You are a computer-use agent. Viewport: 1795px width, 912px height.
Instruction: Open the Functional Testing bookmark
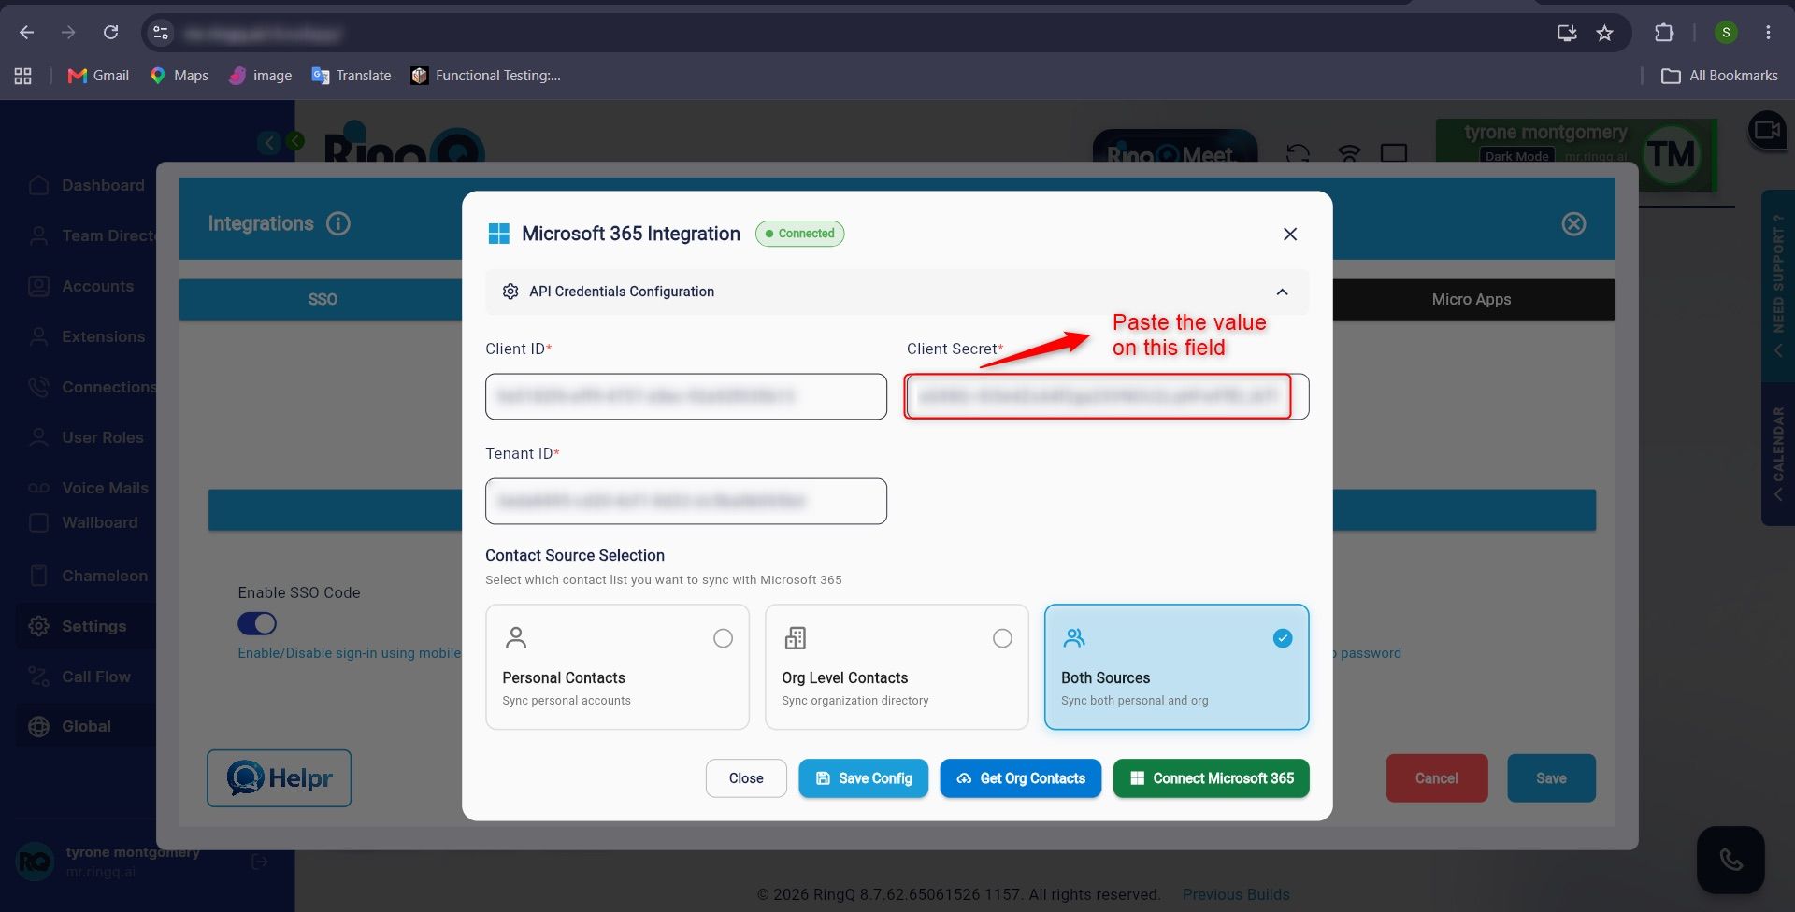point(486,76)
